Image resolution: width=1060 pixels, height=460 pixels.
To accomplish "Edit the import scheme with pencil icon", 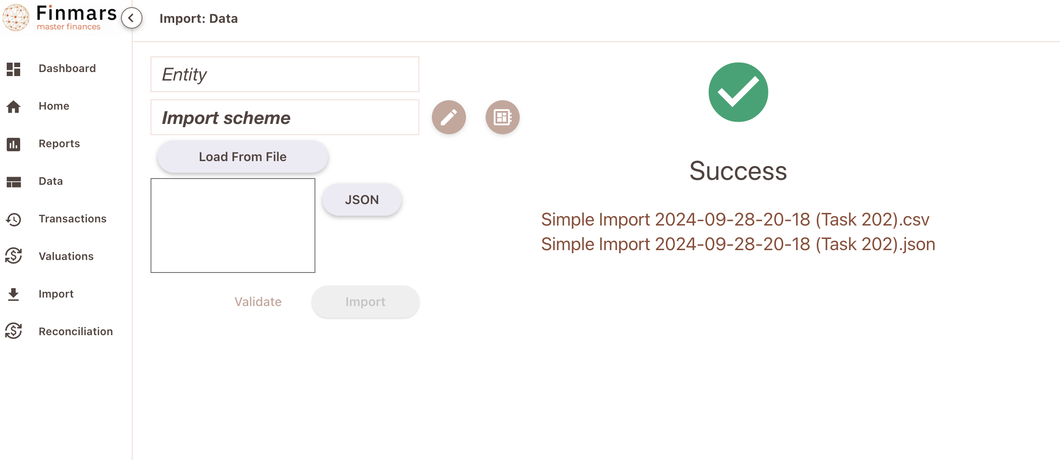I will click(449, 117).
